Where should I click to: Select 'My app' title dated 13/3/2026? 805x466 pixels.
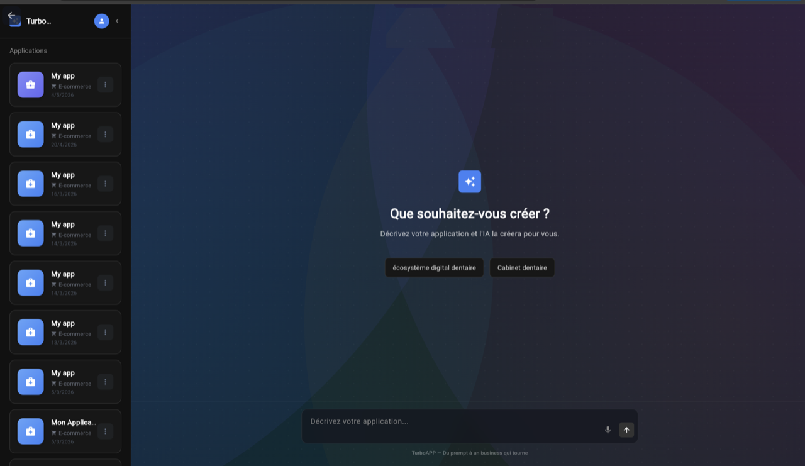63,323
